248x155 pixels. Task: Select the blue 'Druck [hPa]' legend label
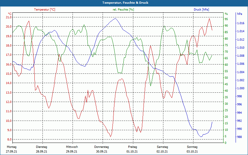(x=201, y=10)
